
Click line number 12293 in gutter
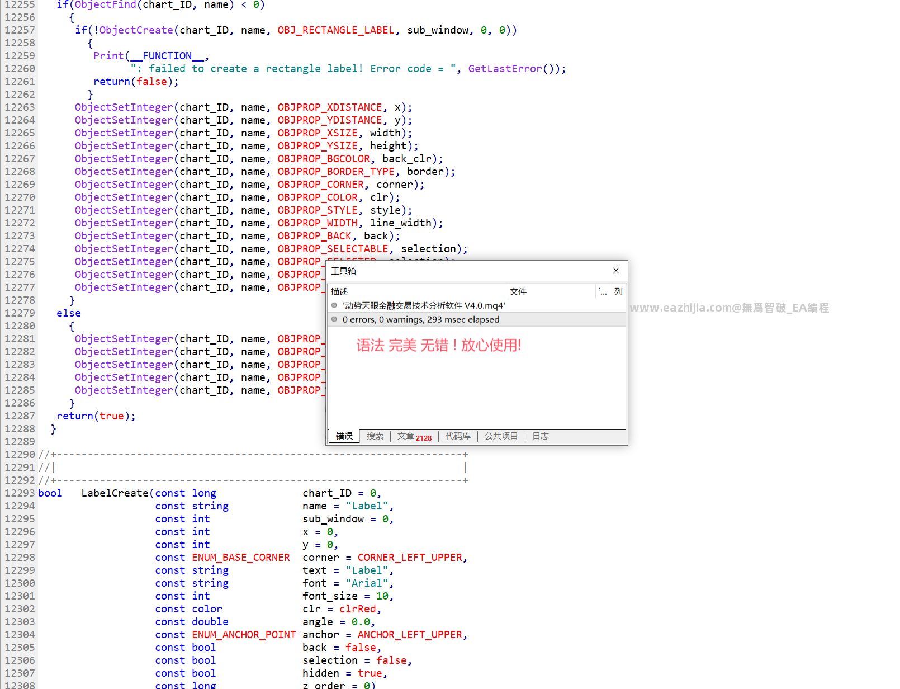[20, 493]
